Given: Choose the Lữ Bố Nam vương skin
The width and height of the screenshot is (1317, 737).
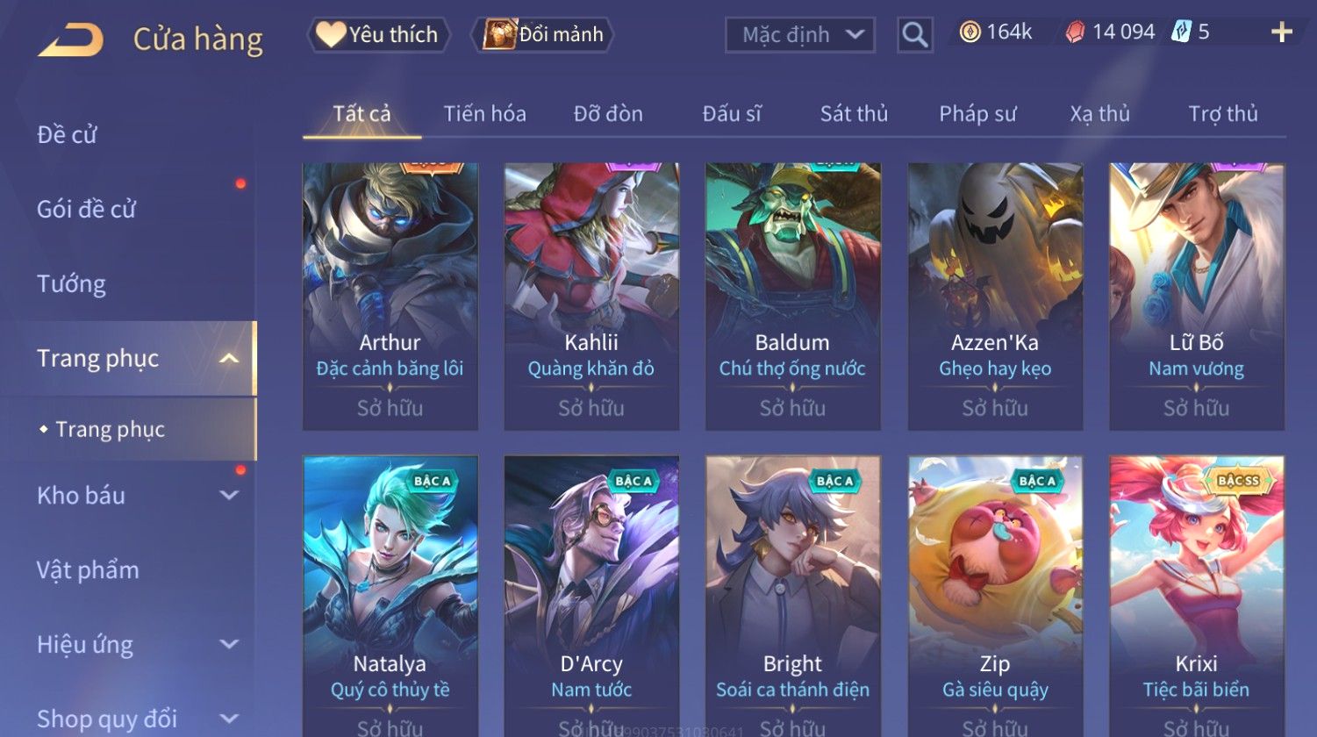Looking at the screenshot, I should [1197, 297].
